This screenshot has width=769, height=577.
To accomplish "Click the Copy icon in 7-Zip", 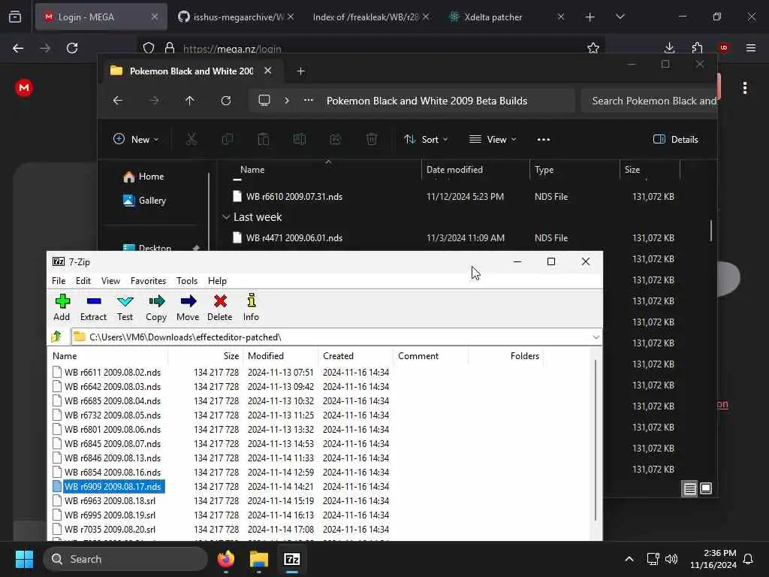I will tap(156, 307).
